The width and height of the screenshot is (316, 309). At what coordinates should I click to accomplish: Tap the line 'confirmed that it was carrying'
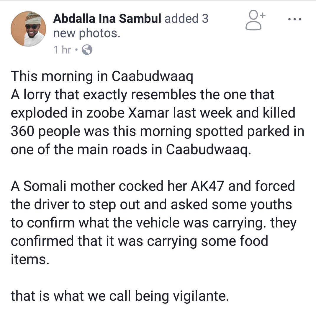click(x=140, y=241)
